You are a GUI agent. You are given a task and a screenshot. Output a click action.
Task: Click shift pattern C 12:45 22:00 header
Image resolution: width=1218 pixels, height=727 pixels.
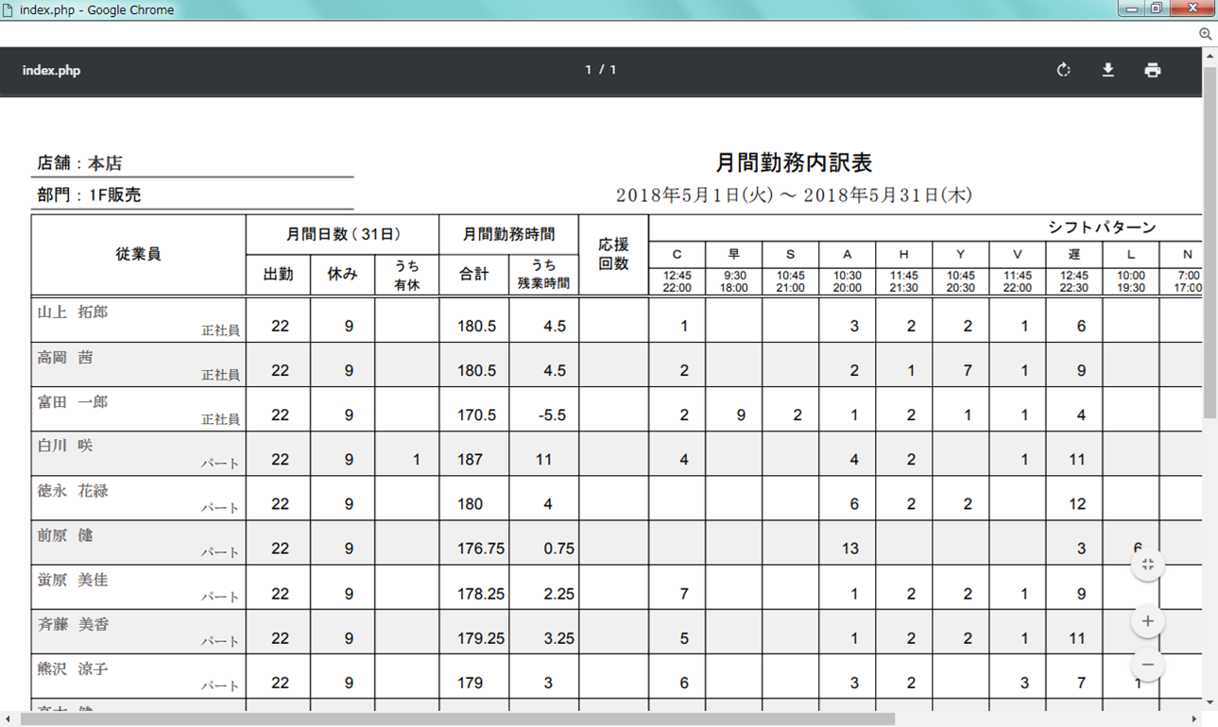point(677,269)
